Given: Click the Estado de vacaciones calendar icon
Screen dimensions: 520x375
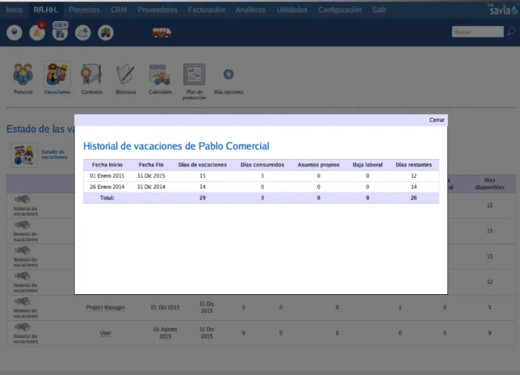Looking at the screenshot, I should click(x=24, y=155).
